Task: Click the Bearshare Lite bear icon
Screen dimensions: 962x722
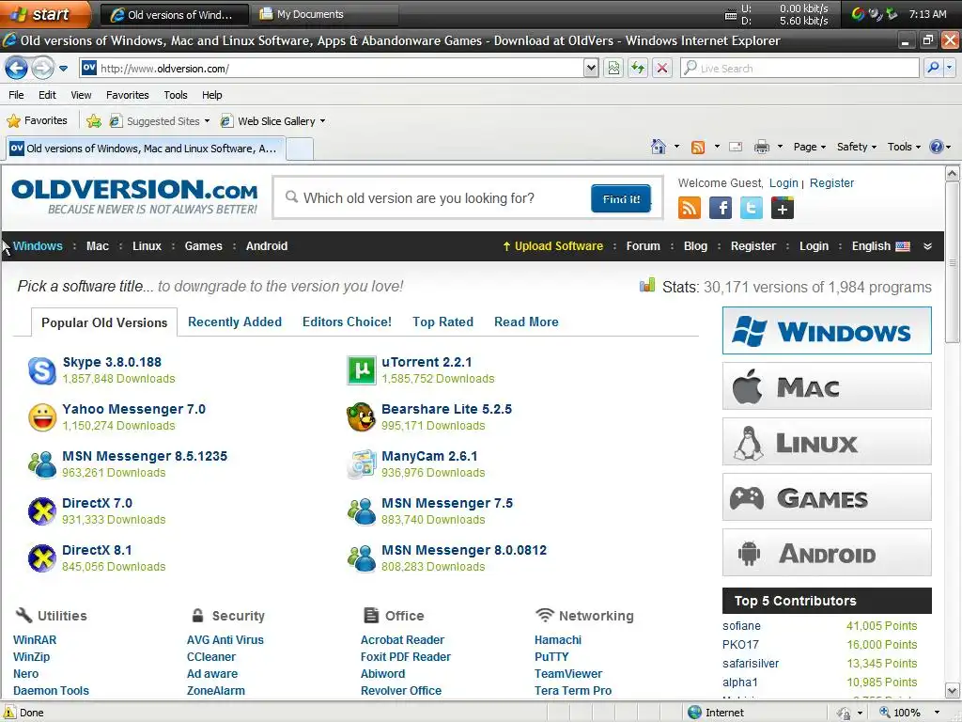Action: coord(361,417)
